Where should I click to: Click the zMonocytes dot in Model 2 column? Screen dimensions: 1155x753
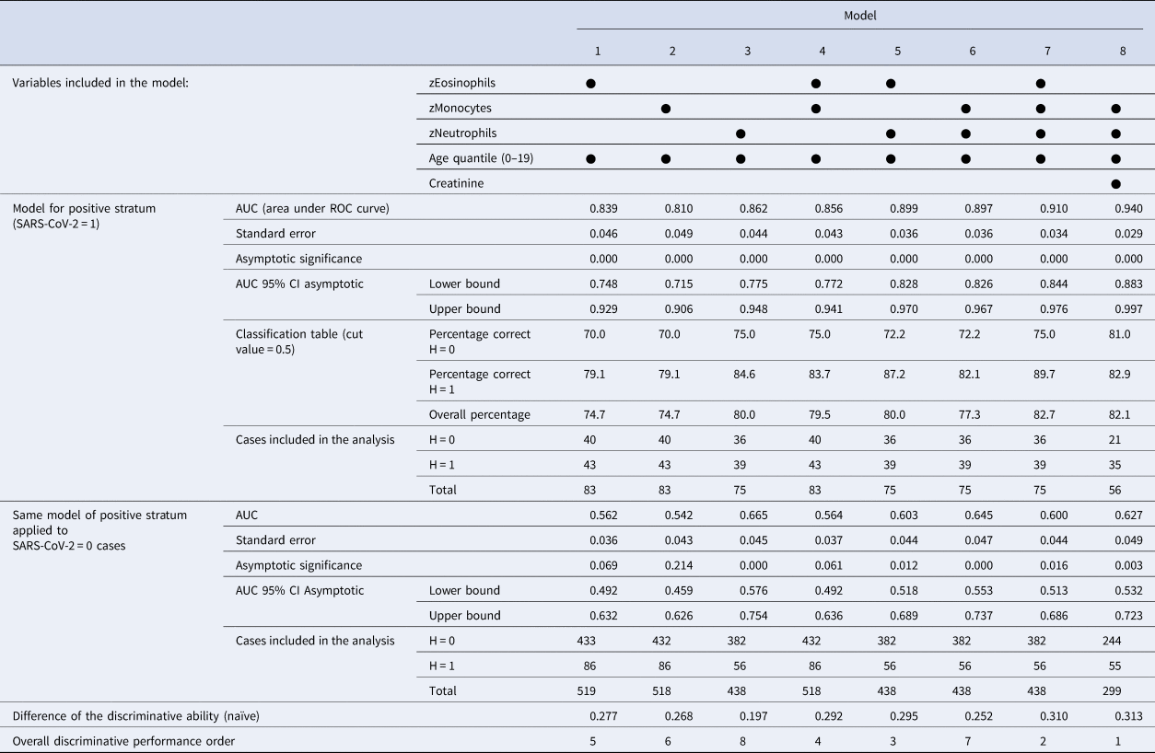click(666, 109)
